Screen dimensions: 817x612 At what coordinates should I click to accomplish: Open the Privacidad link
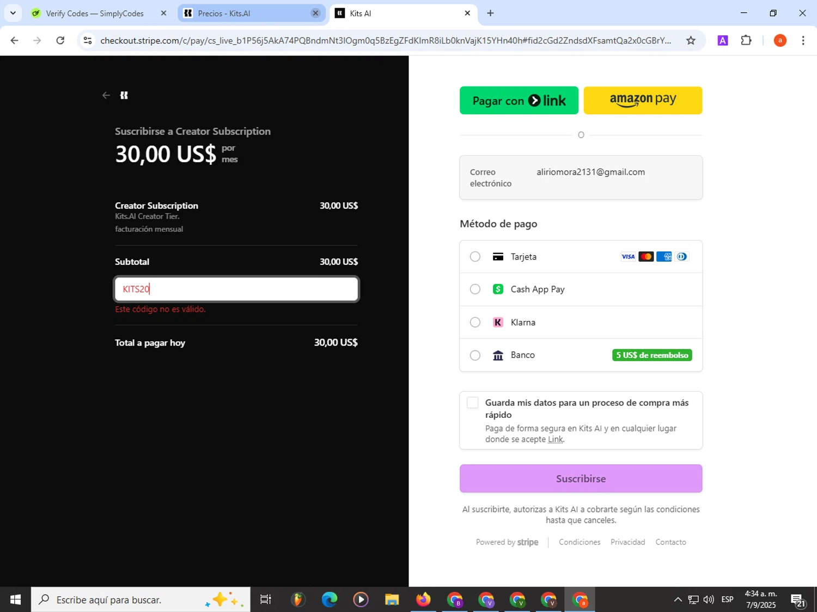pos(627,542)
